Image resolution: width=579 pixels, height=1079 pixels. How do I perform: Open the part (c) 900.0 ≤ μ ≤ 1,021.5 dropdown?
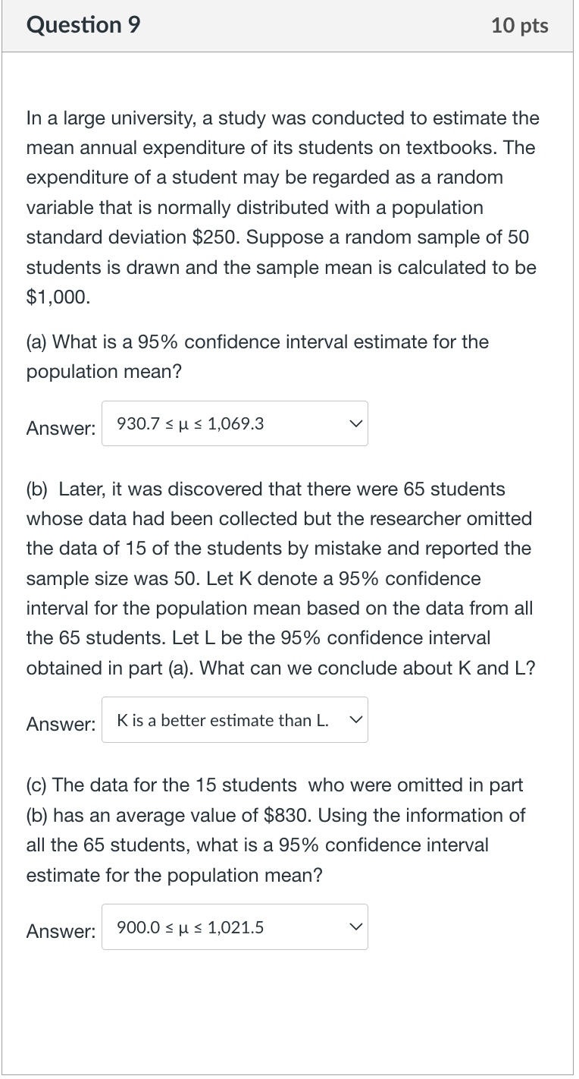coord(227,927)
